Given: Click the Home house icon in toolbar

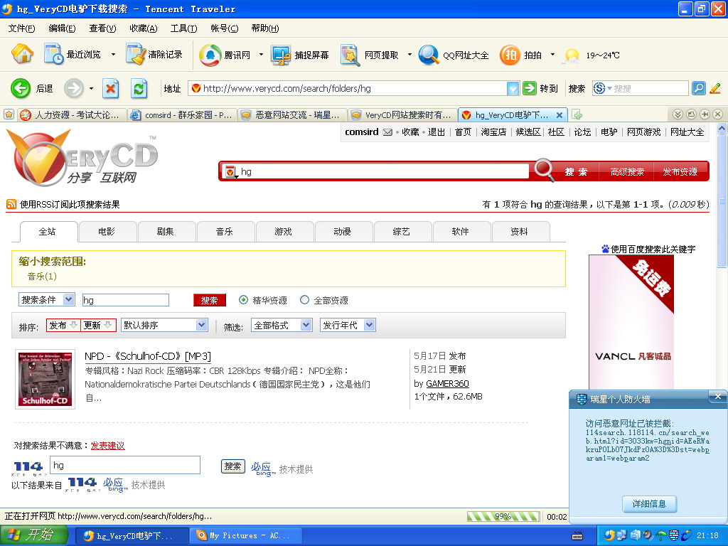Looking at the screenshot, I should coord(22,54).
